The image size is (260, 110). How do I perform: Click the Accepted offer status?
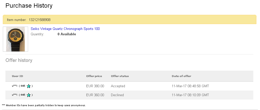tap(118, 86)
